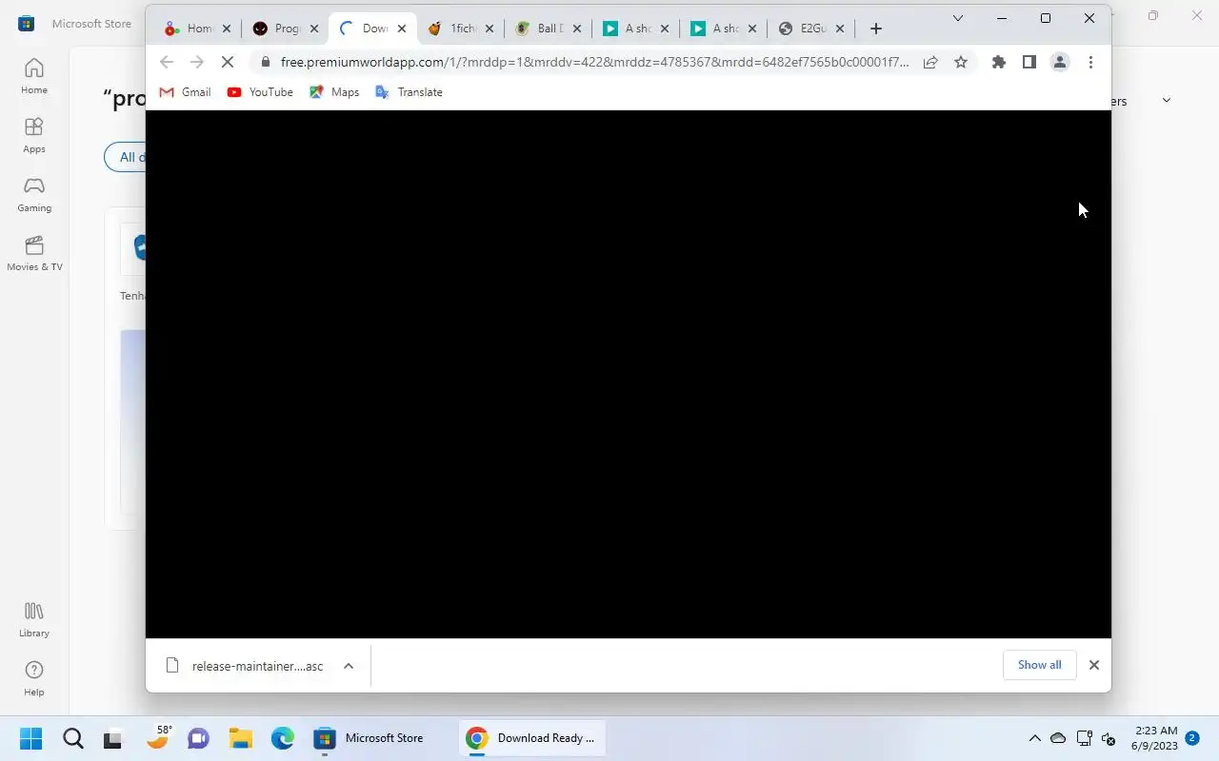This screenshot has width=1219, height=761.
Task: Open a new Chrome tab
Action: 876,29
